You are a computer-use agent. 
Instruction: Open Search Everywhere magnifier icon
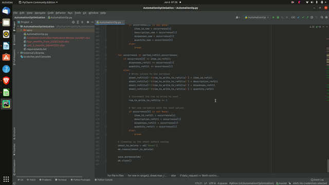[x=322, y=17]
